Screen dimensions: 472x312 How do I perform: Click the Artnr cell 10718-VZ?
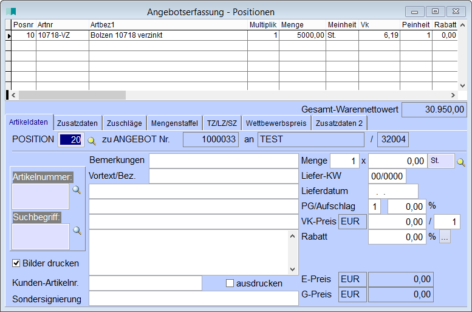[63, 35]
